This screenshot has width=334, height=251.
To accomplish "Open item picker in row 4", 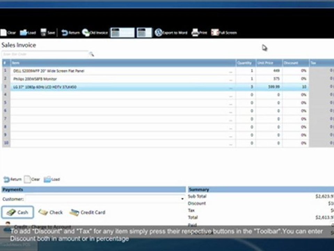I will [231, 96].
